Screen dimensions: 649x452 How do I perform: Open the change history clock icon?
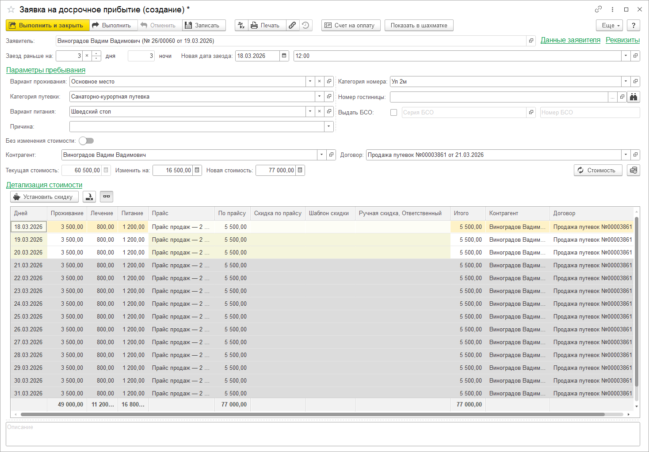point(305,26)
